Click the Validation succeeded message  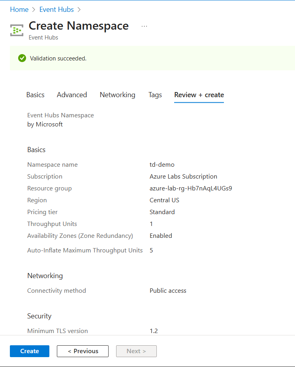tap(58, 58)
